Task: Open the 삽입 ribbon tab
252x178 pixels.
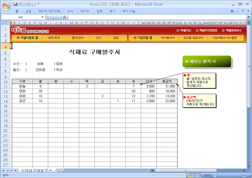Action: point(29,11)
